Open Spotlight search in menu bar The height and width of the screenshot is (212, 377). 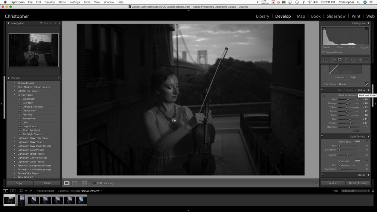click(x=358, y=2)
